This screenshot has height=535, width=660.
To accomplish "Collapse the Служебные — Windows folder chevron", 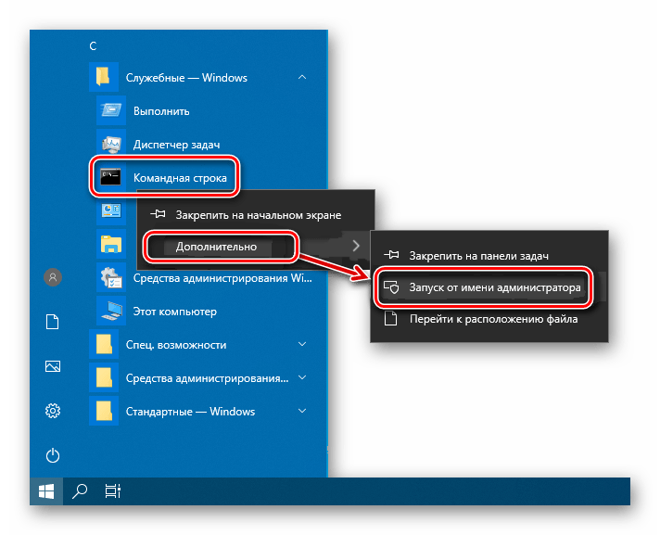I will 302,77.
